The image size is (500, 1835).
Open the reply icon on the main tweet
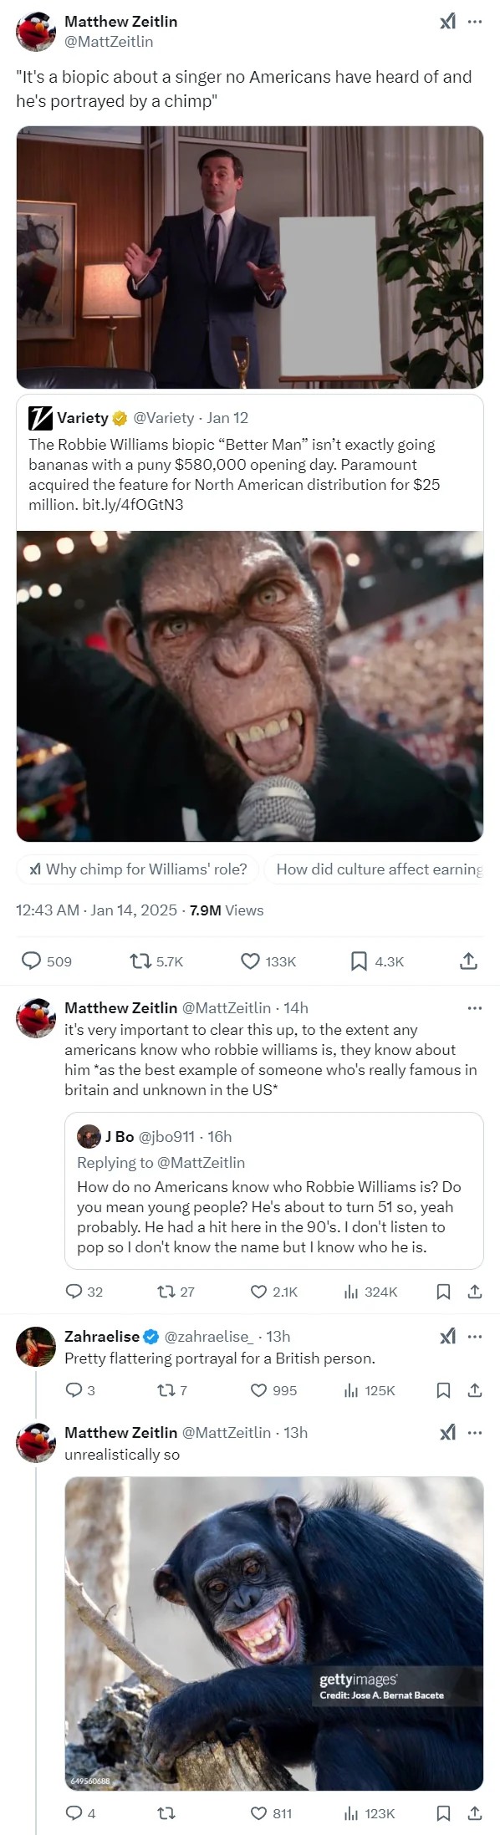coord(31,961)
